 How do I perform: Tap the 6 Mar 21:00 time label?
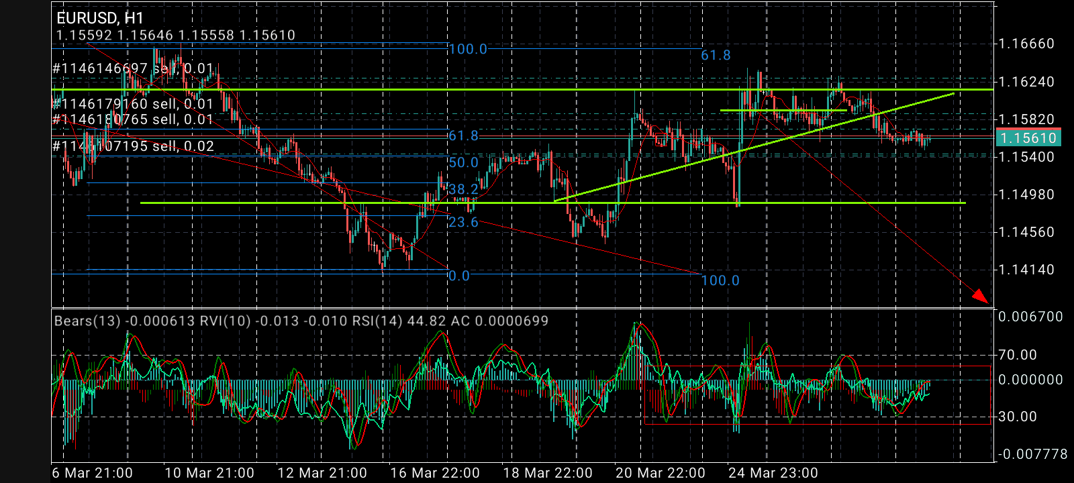93,473
